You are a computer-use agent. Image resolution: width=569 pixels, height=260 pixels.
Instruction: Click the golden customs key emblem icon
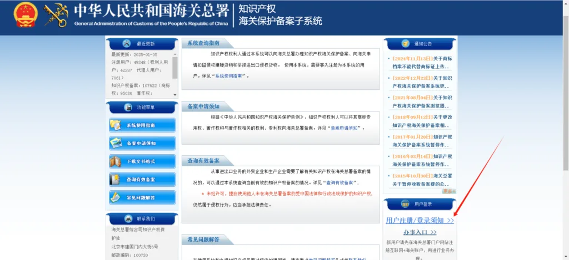pos(56,16)
